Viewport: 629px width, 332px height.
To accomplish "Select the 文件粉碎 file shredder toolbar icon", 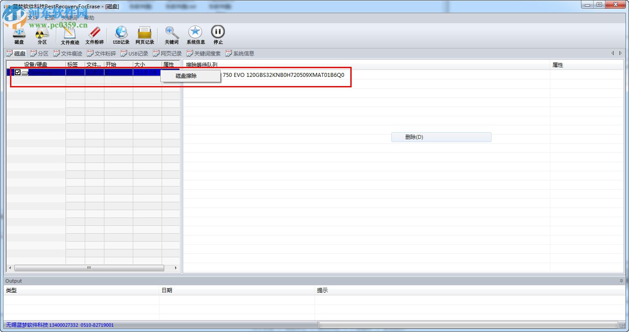I will tap(94, 35).
